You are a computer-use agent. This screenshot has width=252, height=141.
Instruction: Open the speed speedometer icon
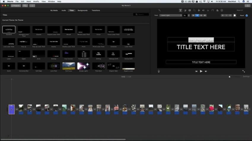(213, 10)
